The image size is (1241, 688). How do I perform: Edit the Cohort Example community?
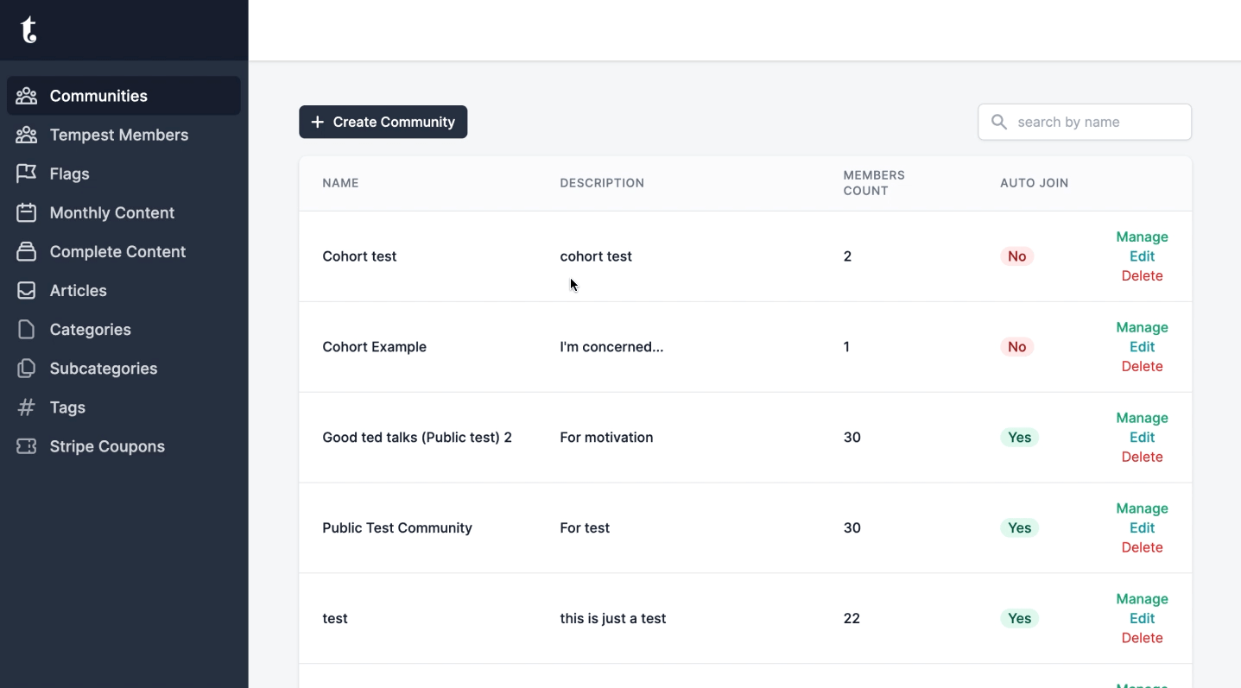pyautogui.click(x=1142, y=347)
